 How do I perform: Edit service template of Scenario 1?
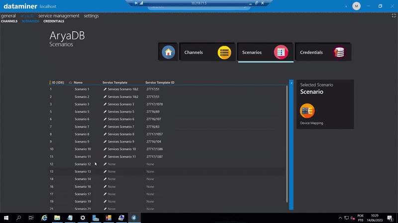coord(105,89)
